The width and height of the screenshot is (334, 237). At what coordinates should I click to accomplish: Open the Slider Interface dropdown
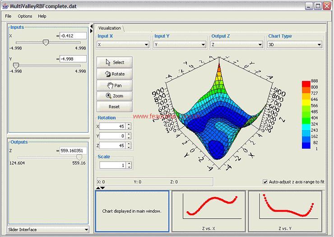[x=48, y=230]
